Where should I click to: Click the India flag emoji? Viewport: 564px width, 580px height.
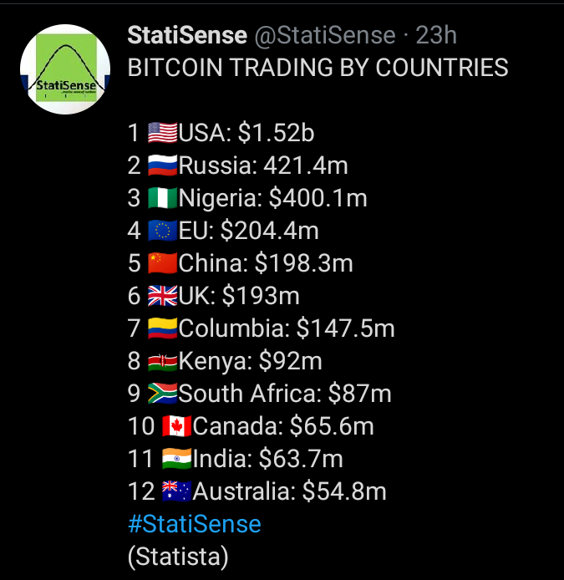[x=177, y=458]
